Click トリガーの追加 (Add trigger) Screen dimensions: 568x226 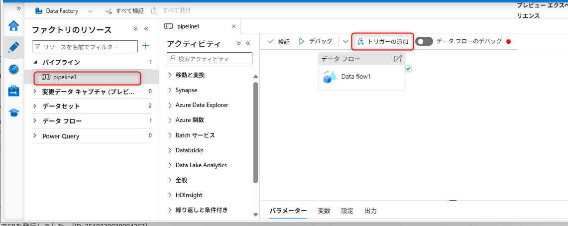click(382, 42)
